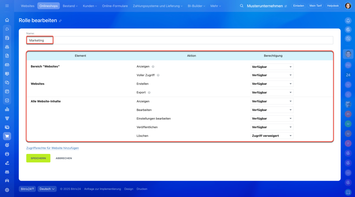Click the 'Bitrix24' footer button
The height and width of the screenshot is (197, 355).
pyautogui.click(x=27, y=189)
